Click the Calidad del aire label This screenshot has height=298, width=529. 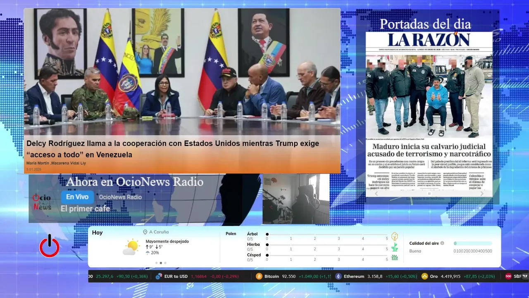coord(424,243)
